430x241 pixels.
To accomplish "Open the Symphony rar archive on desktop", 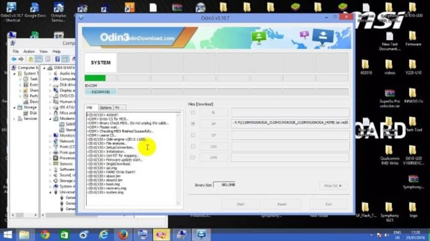I will pos(413,182).
